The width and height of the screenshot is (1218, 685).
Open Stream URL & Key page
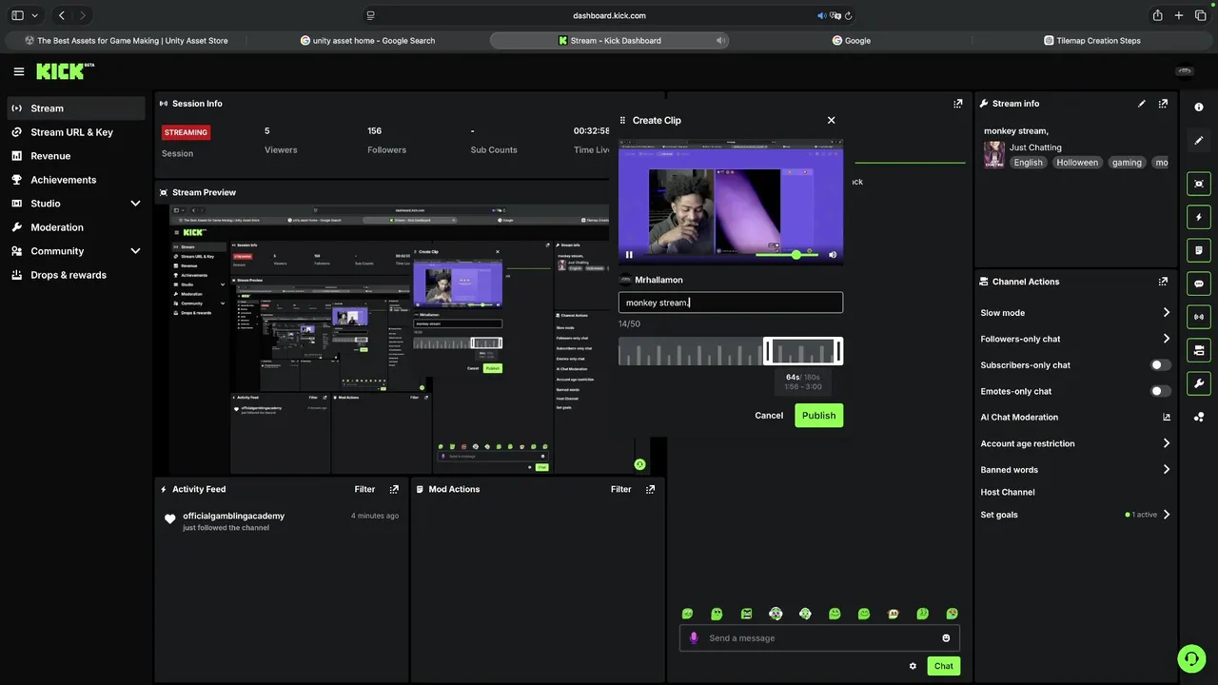[x=76, y=132]
